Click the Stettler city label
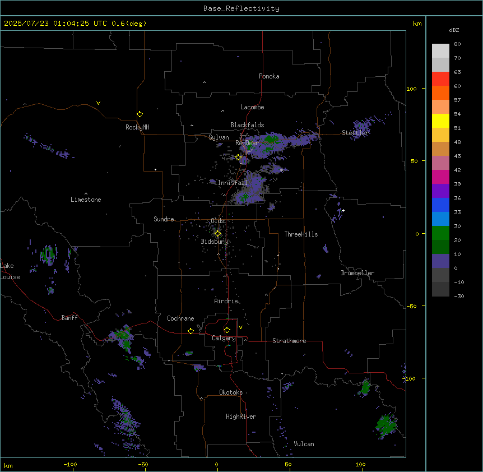The height and width of the screenshot is (472, 483). coord(355,133)
